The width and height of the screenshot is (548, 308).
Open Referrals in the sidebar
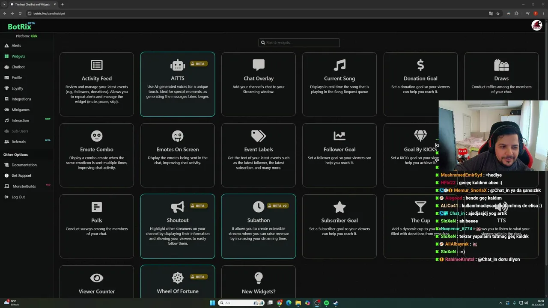(18, 142)
